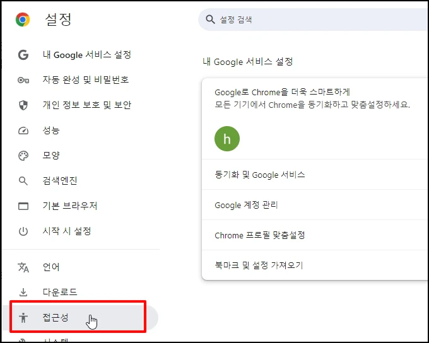Click the download arrow icon beside 다운로드

(x=23, y=293)
